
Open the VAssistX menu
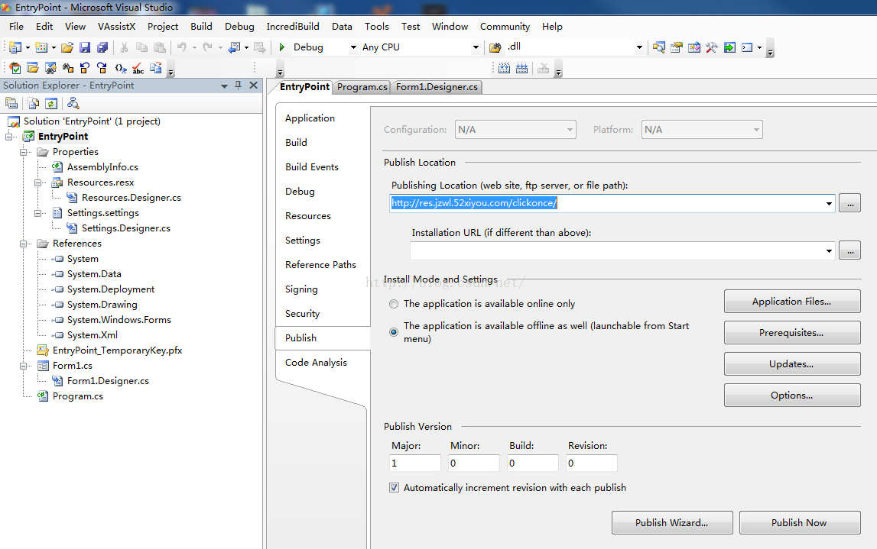tap(116, 26)
